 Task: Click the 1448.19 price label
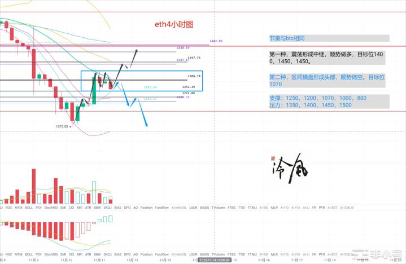[x=183, y=48]
